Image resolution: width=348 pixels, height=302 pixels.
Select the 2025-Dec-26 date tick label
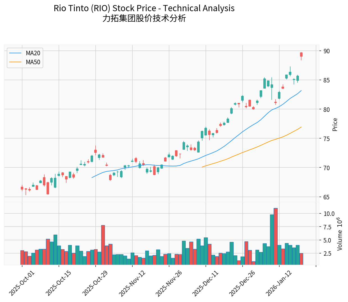pos(244,280)
